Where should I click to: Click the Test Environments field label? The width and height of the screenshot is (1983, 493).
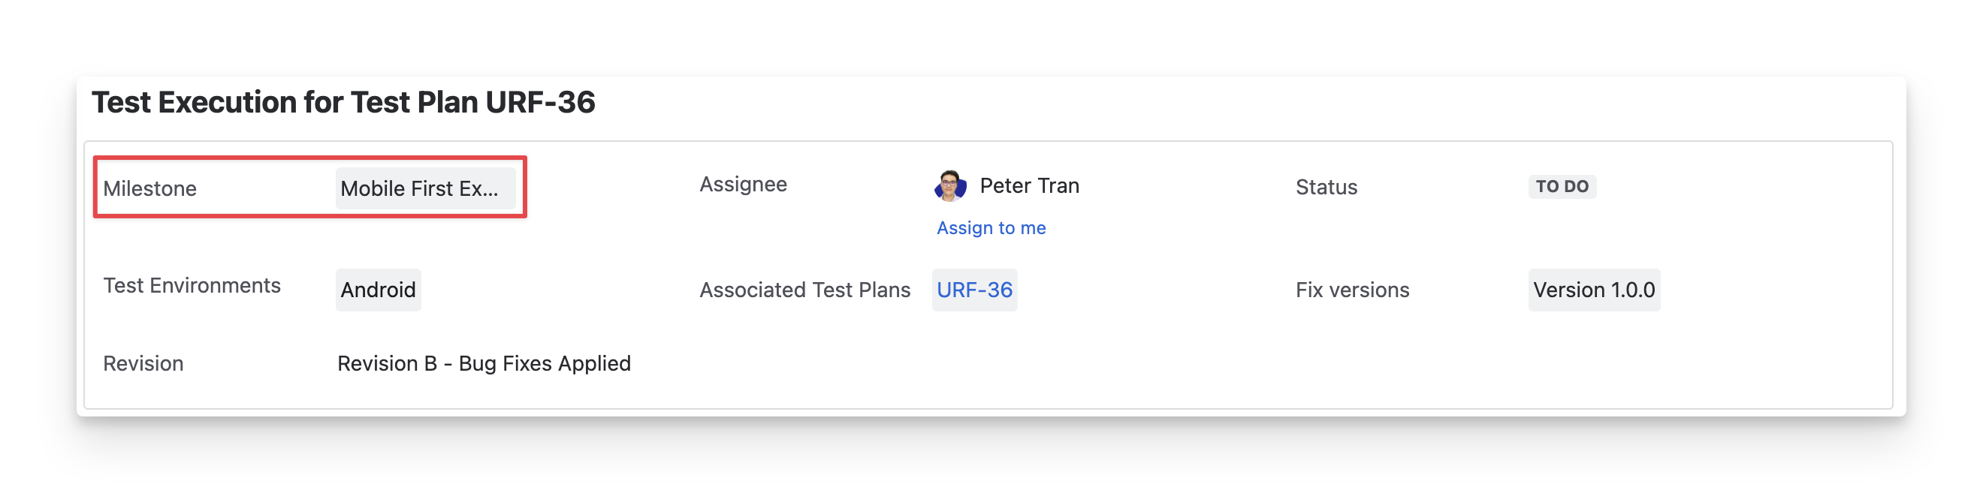192,286
